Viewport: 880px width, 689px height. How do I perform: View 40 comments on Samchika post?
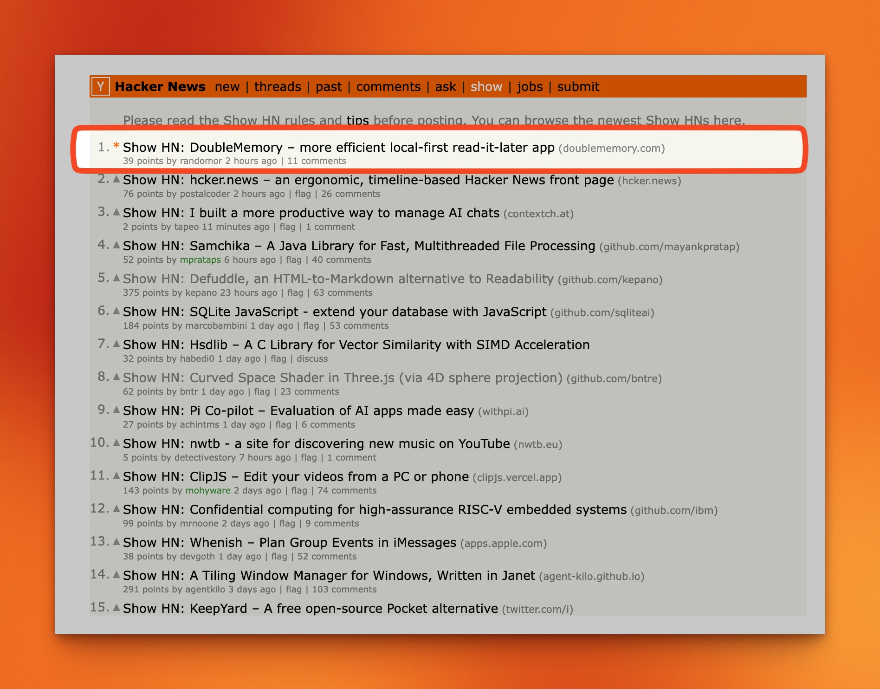[341, 260]
